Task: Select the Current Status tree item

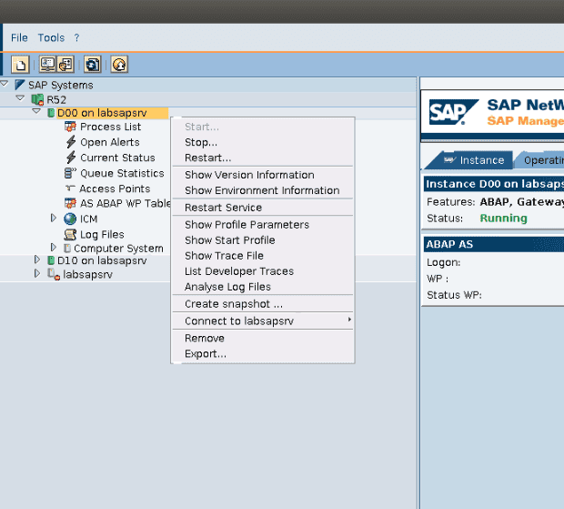Action: (x=117, y=158)
